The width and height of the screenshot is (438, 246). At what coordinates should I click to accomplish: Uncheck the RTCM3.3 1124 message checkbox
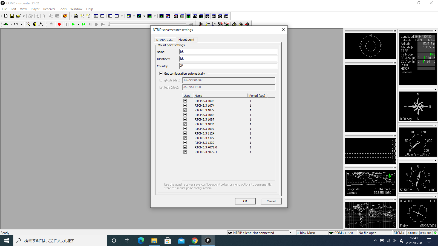click(185, 133)
